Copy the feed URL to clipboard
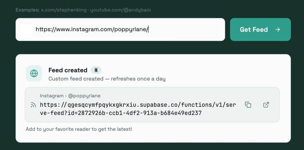 pyautogui.click(x=248, y=105)
